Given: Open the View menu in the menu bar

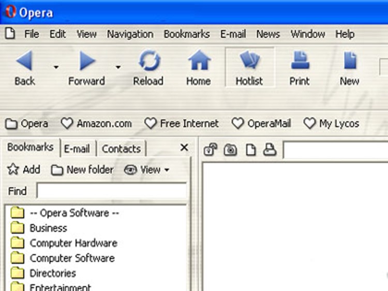Looking at the screenshot, I should coord(86,34).
